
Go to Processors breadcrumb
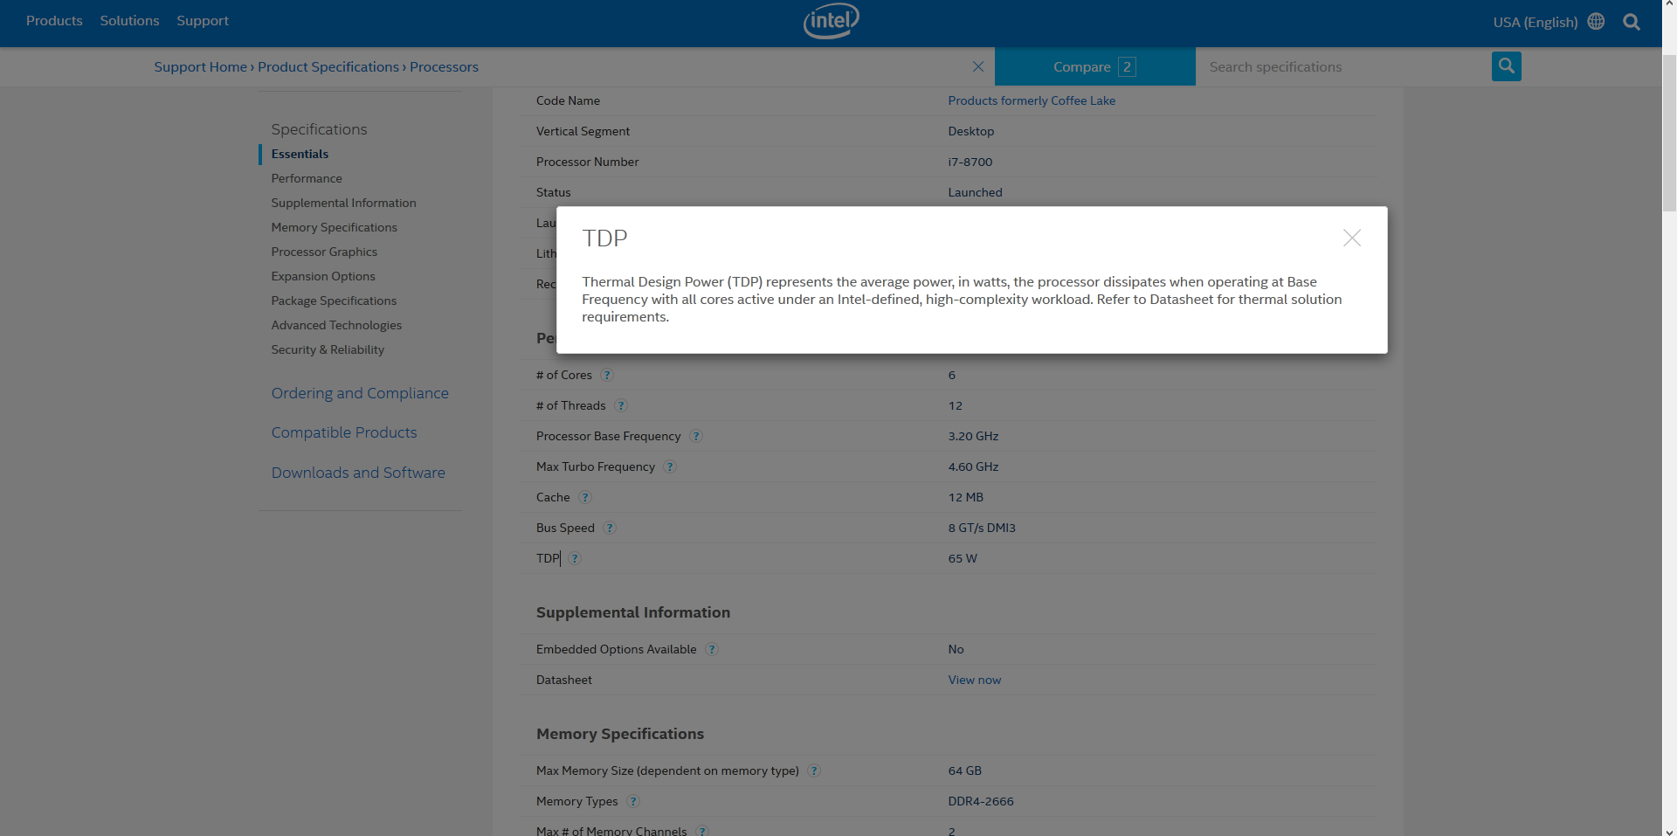[444, 66]
